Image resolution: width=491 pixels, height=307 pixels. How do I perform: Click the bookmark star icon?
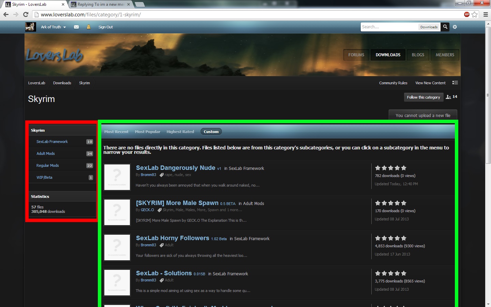point(475,14)
